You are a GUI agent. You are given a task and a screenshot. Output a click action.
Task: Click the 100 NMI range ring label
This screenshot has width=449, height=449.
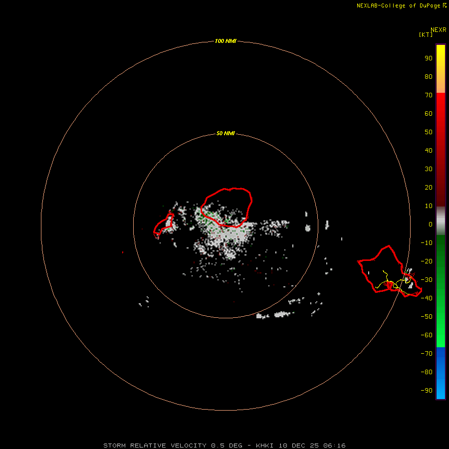tap(225, 41)
